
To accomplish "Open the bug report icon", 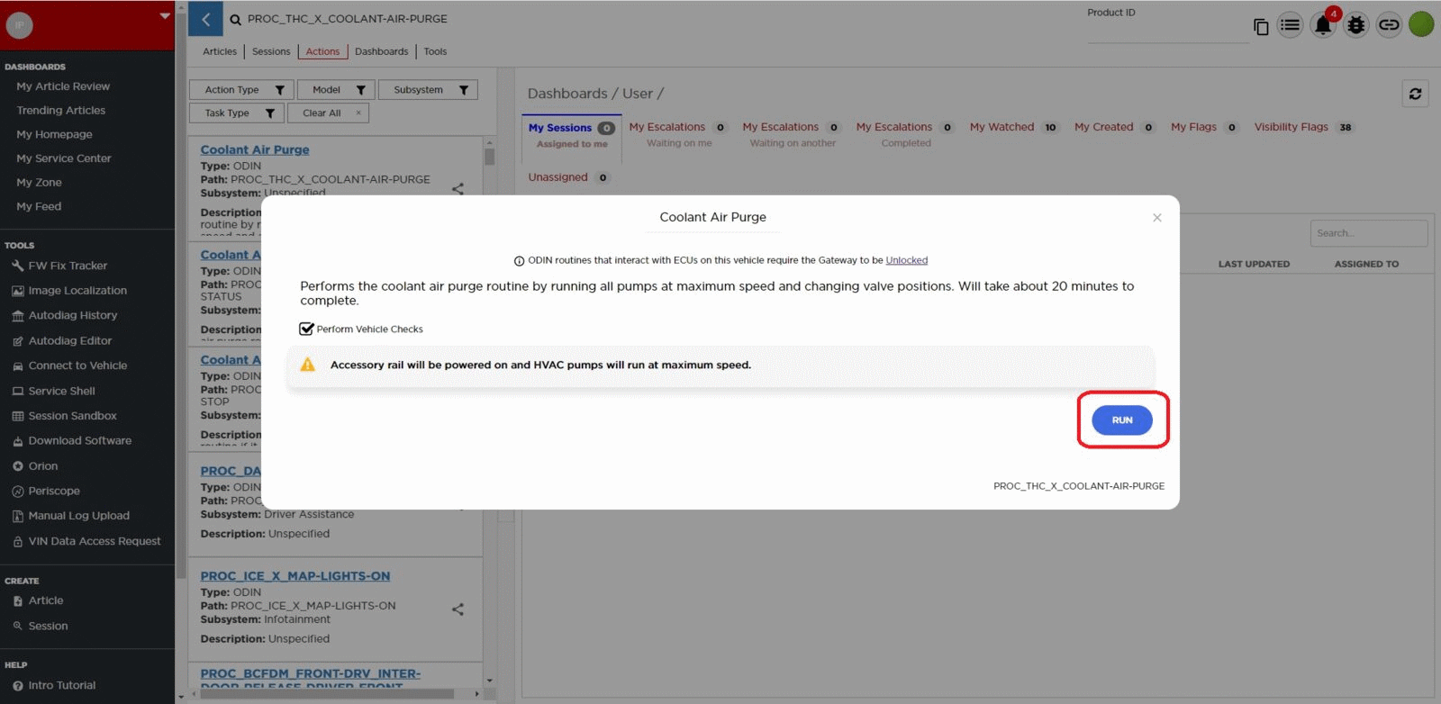I will pos(1355,25).
